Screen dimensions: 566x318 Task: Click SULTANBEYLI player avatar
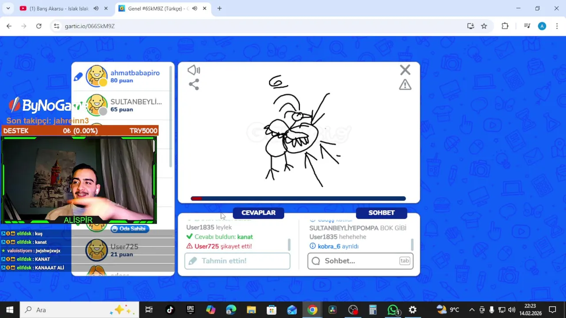97,105
